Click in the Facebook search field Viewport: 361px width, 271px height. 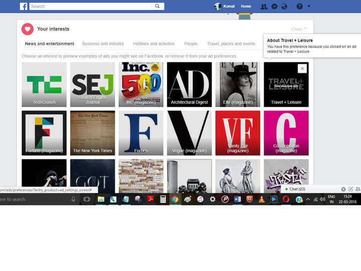(90, 7)
